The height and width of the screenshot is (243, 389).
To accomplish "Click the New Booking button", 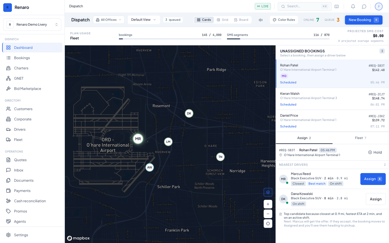I will (364, 20).
